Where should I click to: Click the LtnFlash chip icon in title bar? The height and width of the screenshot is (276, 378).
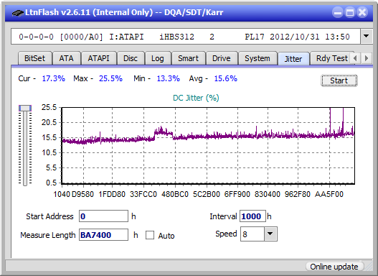tap(17, 12)
